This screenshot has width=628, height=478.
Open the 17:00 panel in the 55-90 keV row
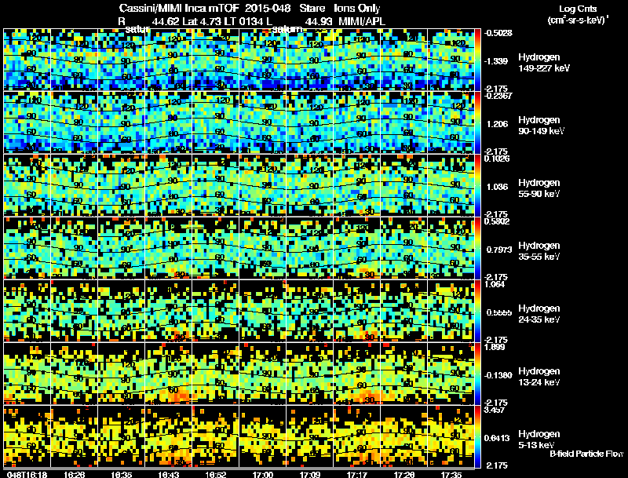263,185
